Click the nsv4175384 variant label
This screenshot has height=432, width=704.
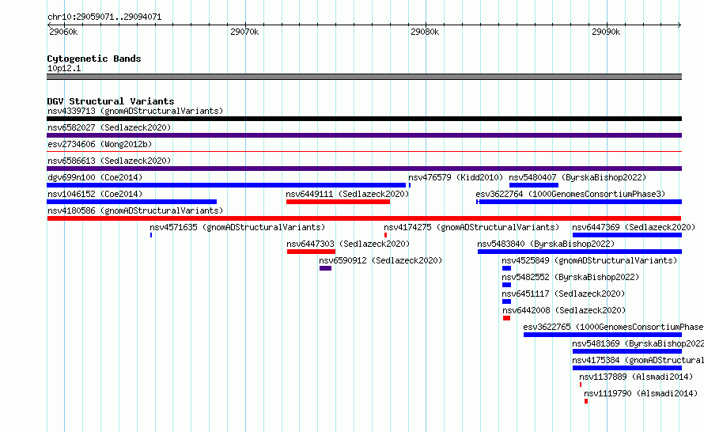pos(638,360)
